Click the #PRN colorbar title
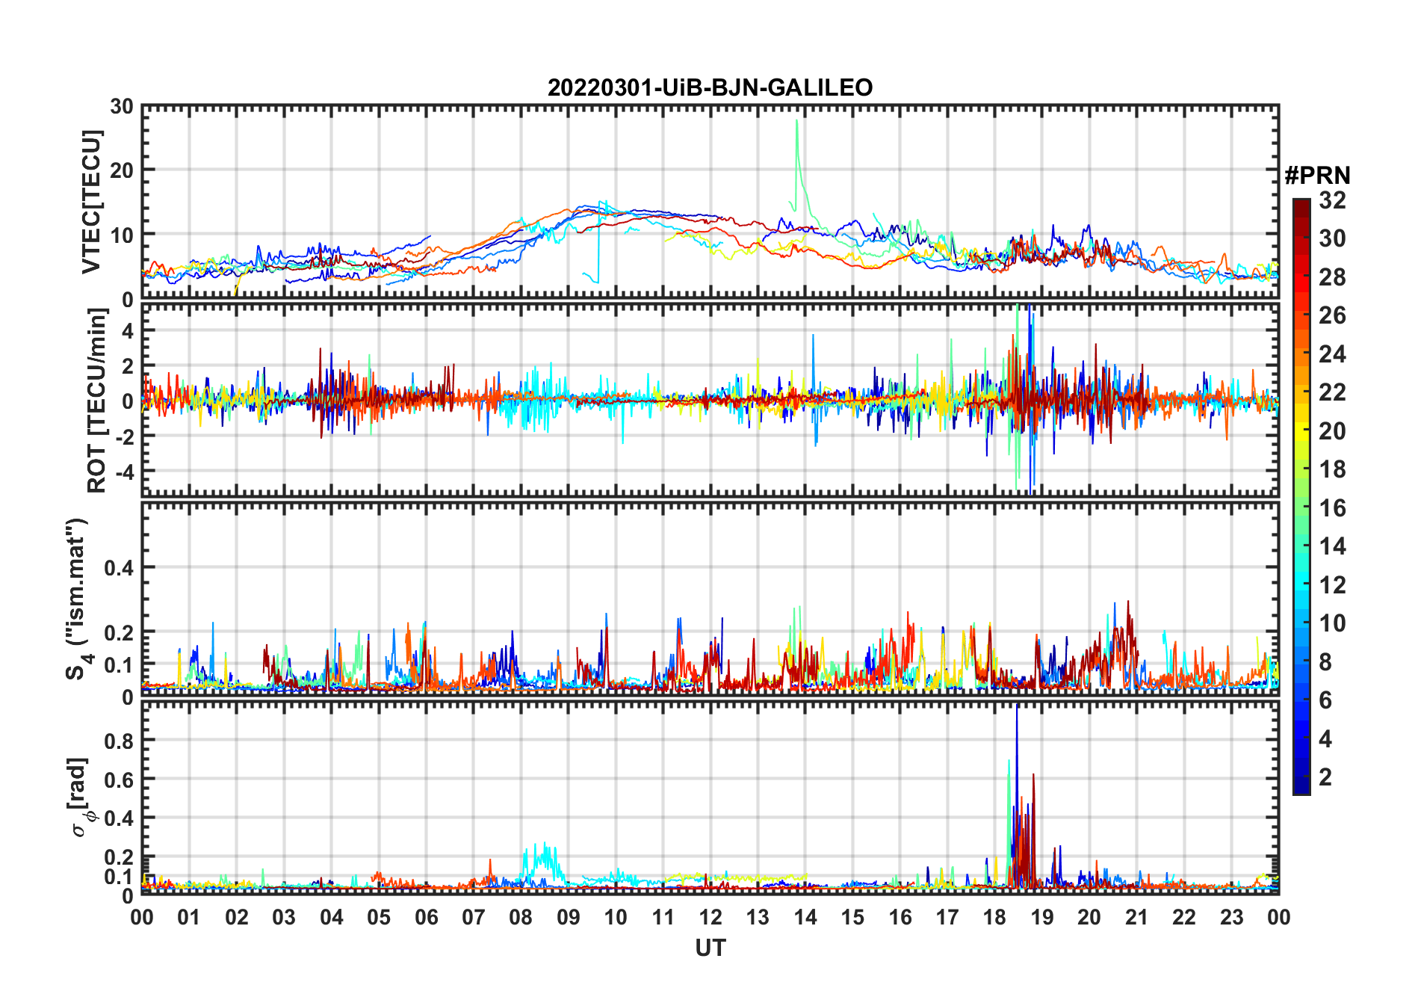The height and width of the screenshot is (994, 1421). click(x=1317, y=176)
